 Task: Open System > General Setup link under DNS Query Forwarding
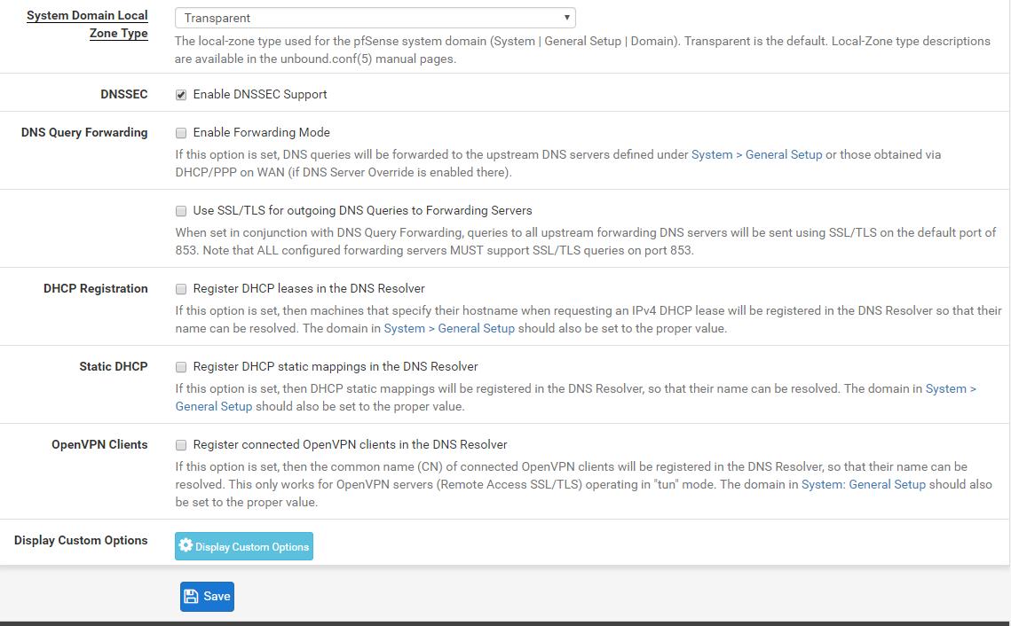click(756, 154)
